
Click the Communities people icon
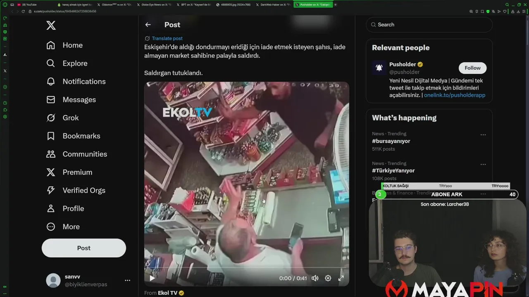51,154
